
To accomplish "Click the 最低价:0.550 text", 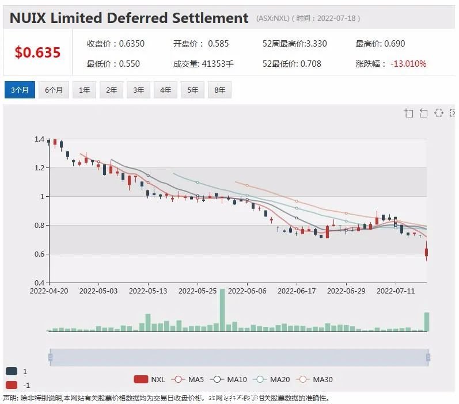I will (113, 63).
